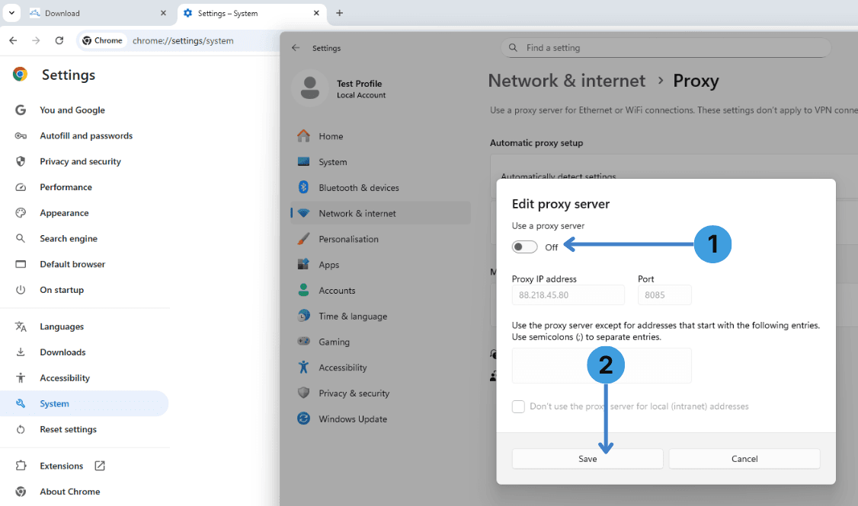Click the Save button in proxy dialog
Image resolution: width=858 pixels, height=506 pixels.
point(587,459)
